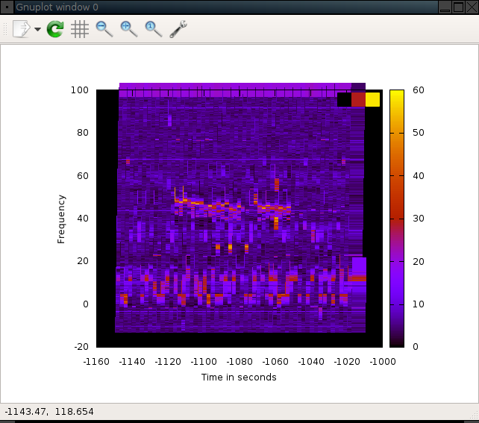The width and height of the screenshot is (479, 423).
Task: Click the black key swatch in plot
Action: (x=344, y=99)
